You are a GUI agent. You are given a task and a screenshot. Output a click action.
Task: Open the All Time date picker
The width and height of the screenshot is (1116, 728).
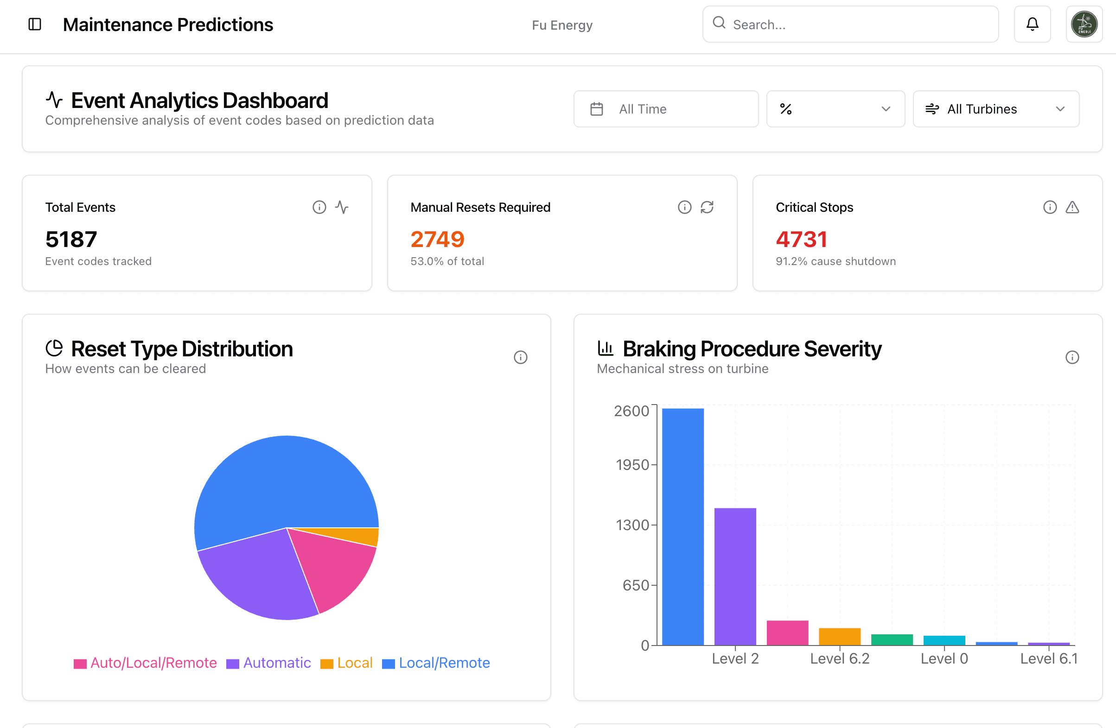pos(666,109)
